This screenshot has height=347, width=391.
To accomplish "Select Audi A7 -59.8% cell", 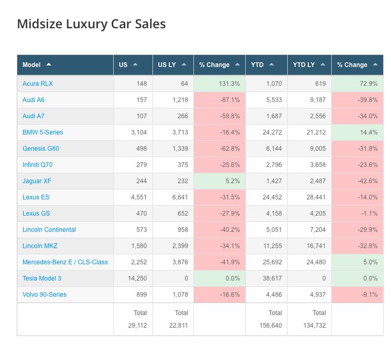I will pyautogui.click(x=220, y=116).
